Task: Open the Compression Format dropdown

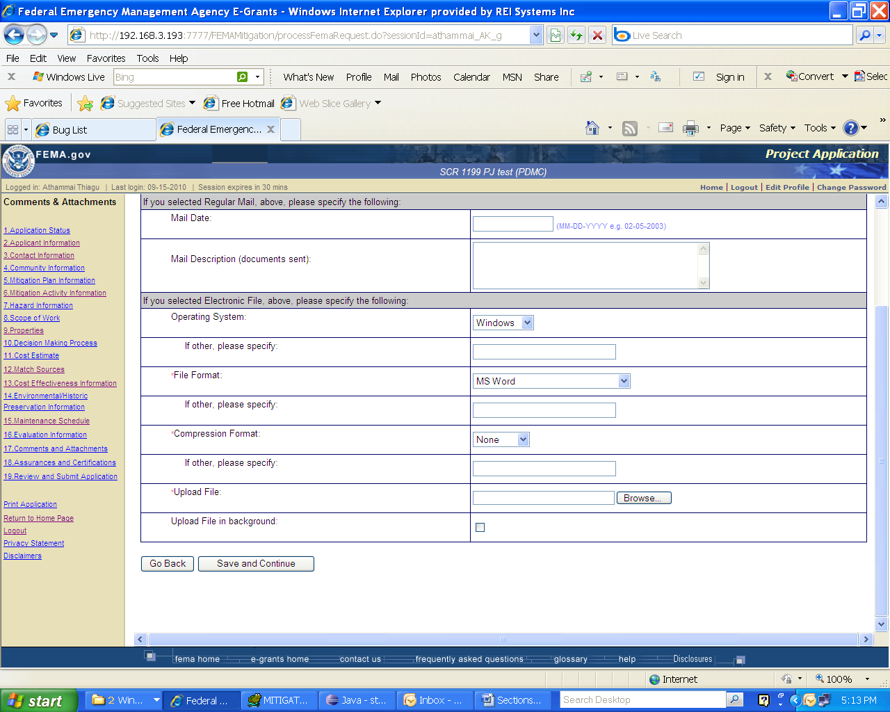Action: pos(524,439)
